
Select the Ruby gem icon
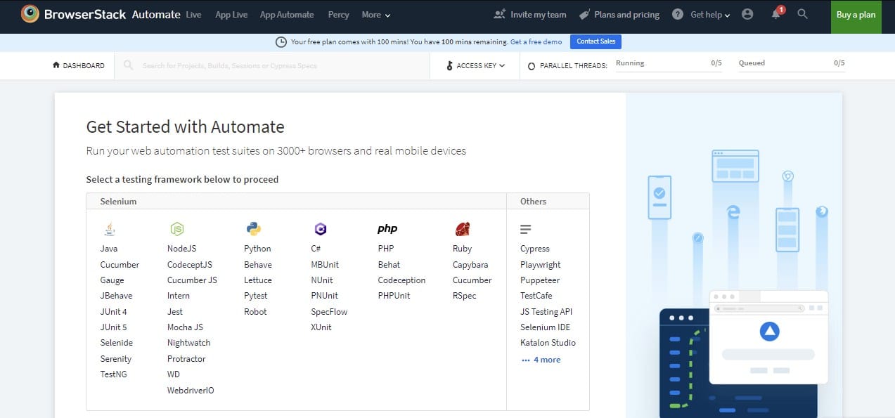462,228
